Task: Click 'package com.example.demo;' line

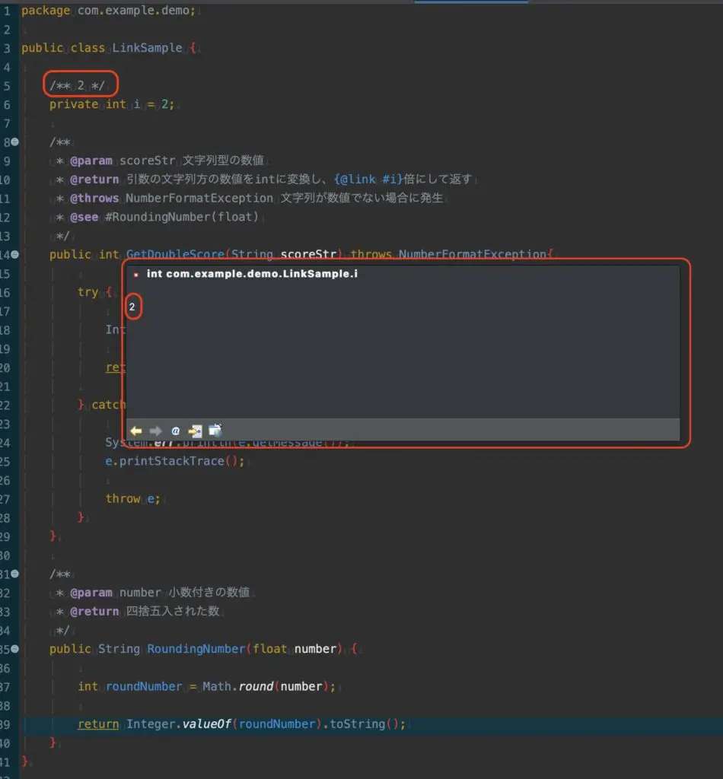Action: pyautogui.click(x=108, y=11)
